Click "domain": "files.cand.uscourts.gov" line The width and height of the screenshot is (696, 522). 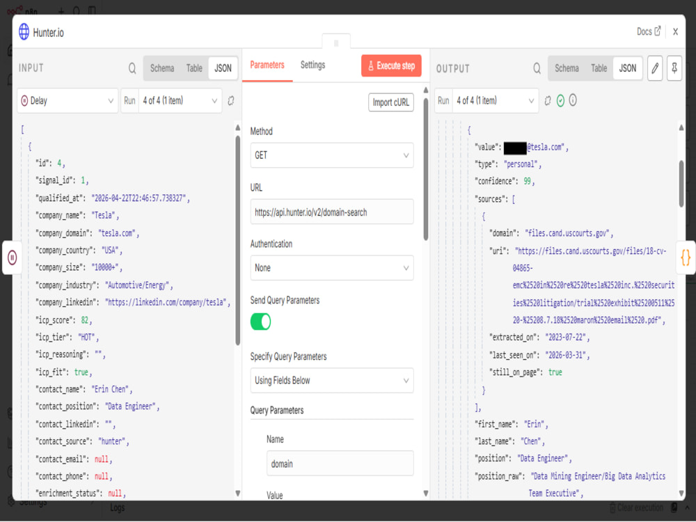[551, 233]
